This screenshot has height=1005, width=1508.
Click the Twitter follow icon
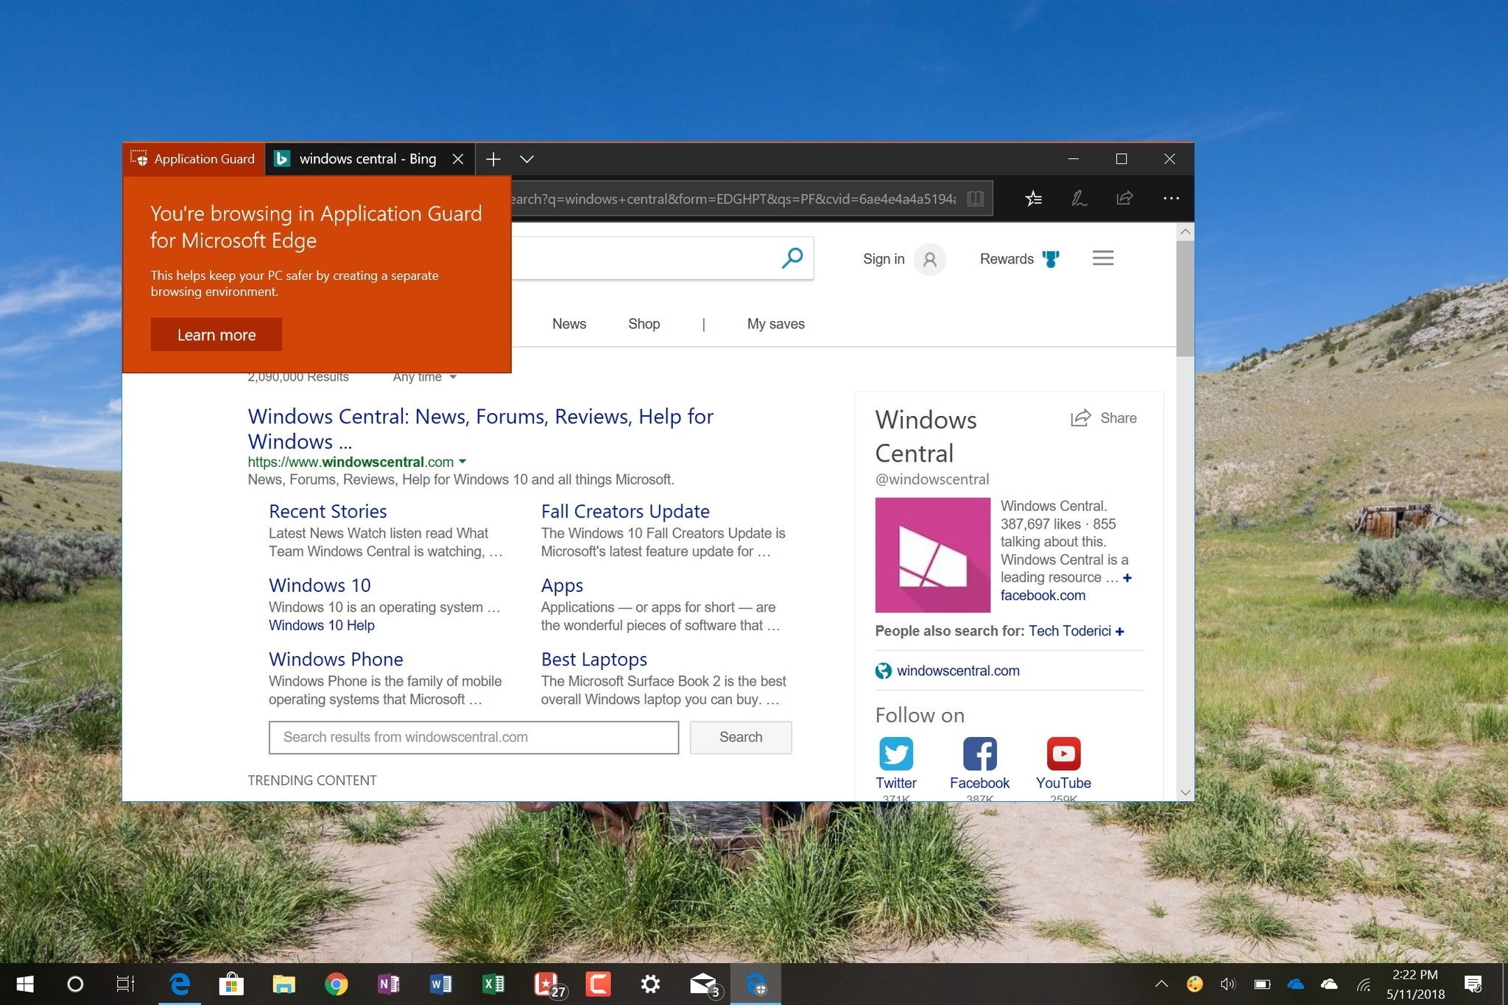point(895,753)
